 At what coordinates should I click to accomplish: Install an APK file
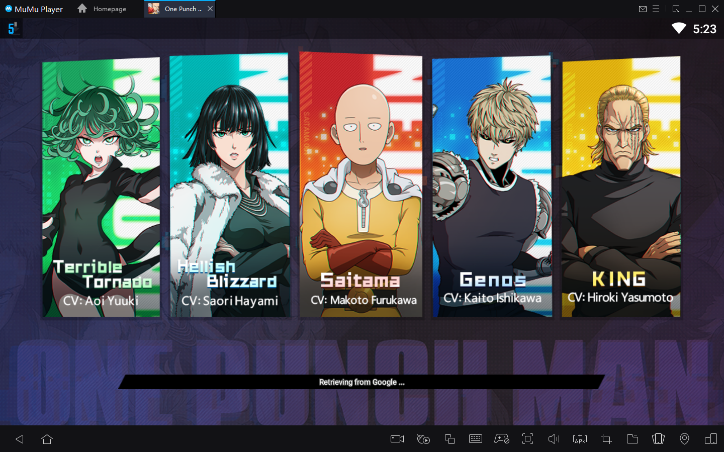point(580,439)
